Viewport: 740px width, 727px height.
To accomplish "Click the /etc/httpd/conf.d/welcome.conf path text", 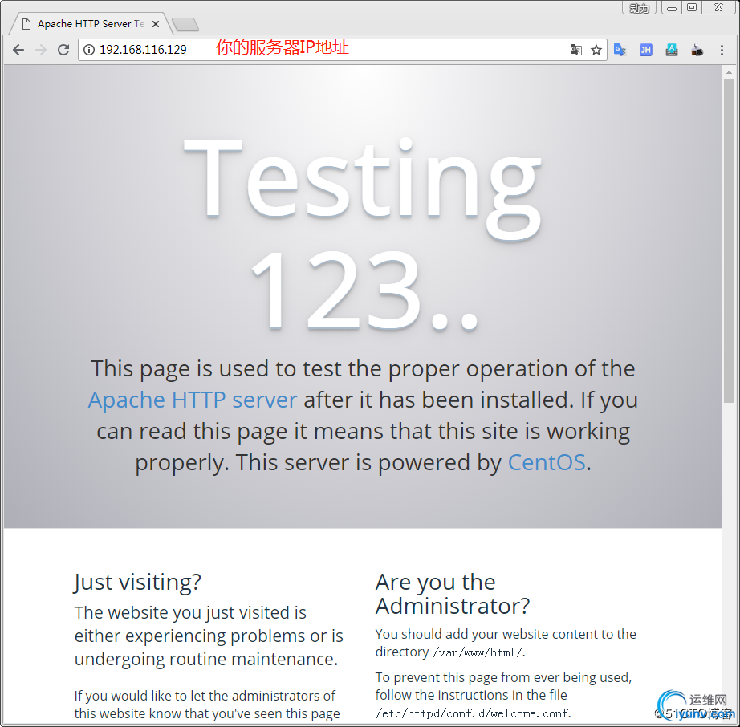I will [x=473, y=713].
